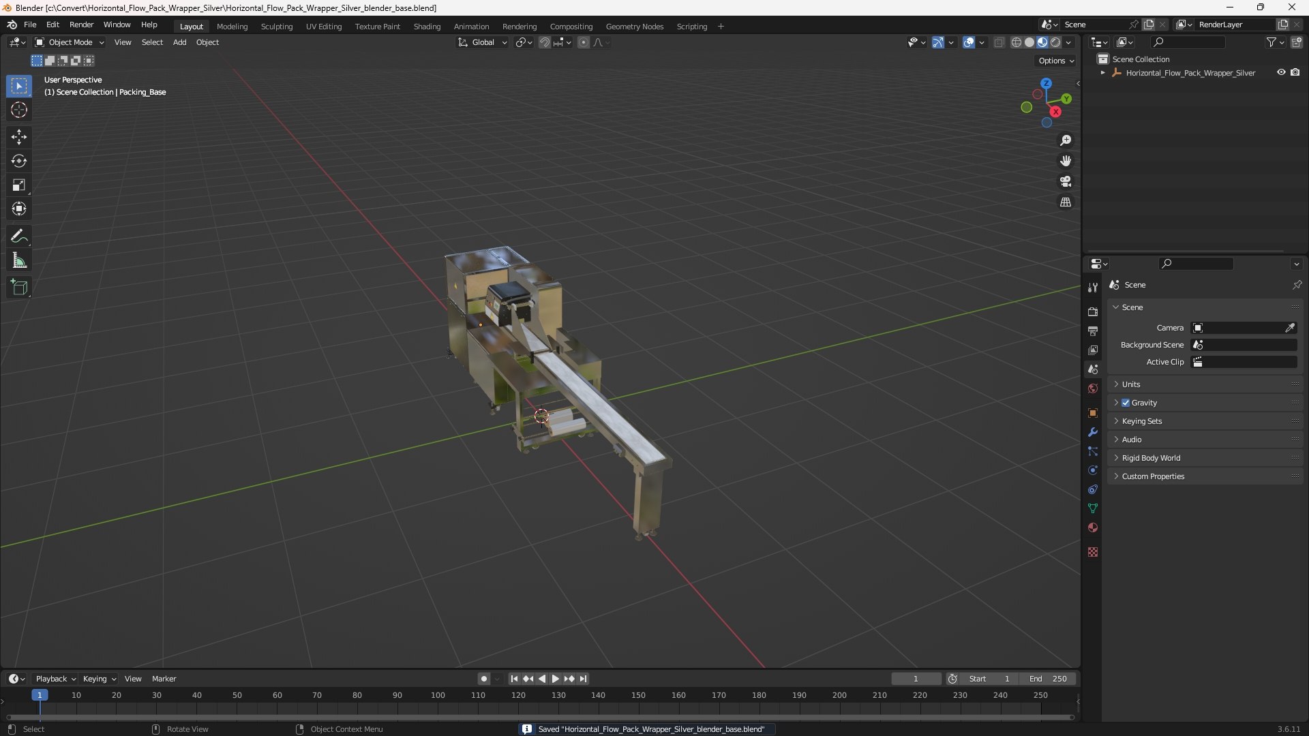Expand the Units panel
Viewport: 1309px width, 736px height.
(1131, 384)
